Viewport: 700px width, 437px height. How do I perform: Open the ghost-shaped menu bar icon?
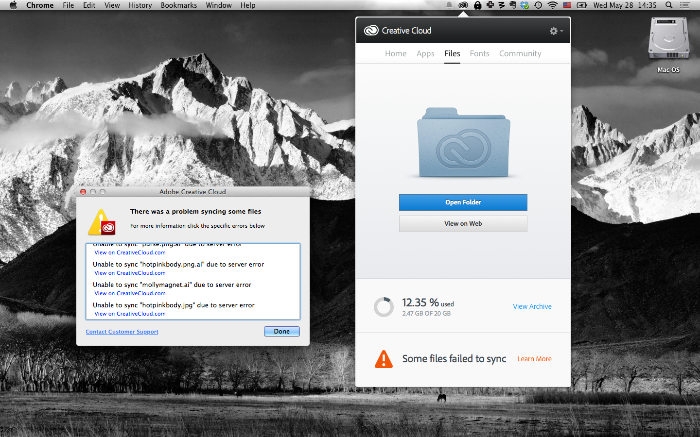coord(478,5)
